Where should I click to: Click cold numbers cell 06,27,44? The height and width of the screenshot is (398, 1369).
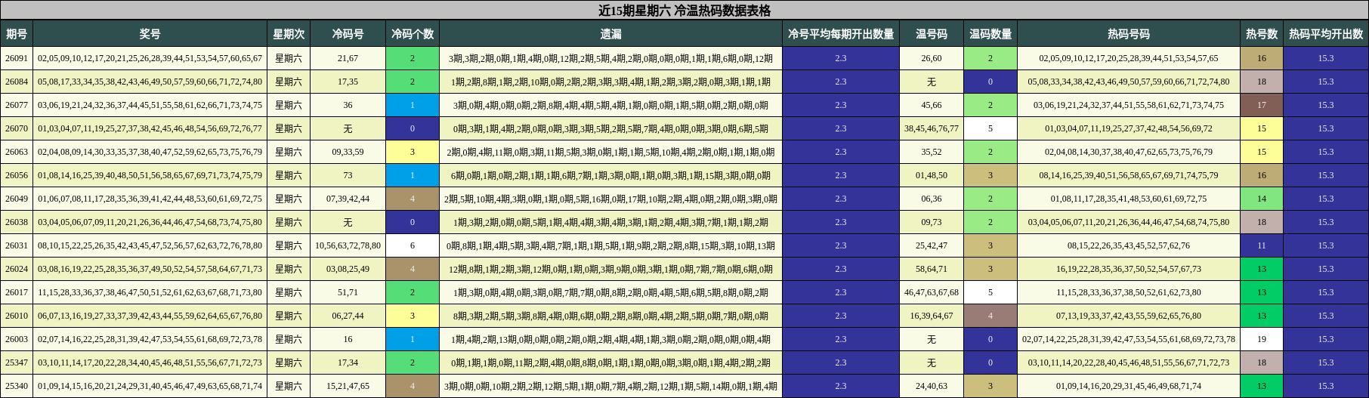click(348, 316)
